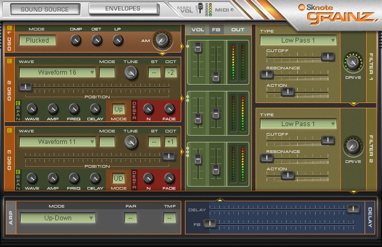The image size is (382, 247).
Task: Turn the Filter 2 Drive knob
Action: pyautogui.click(x=353, y=146)
